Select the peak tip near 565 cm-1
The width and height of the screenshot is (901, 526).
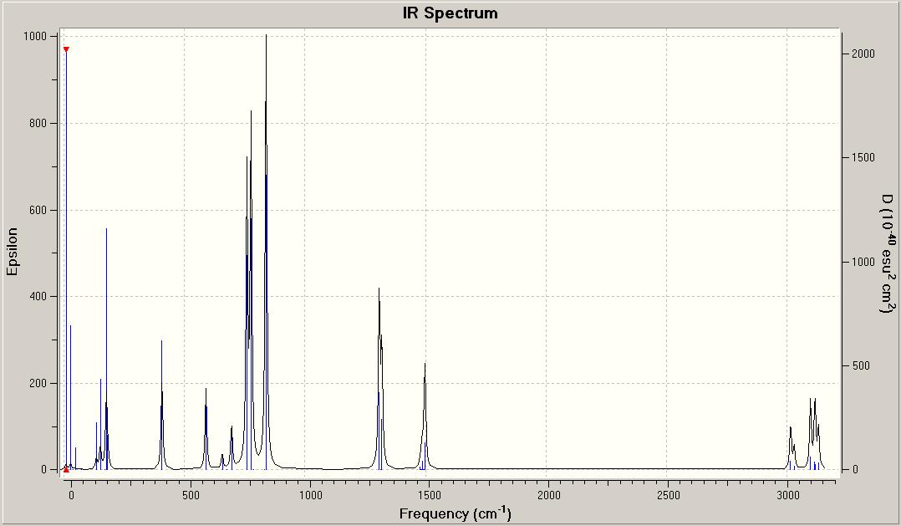pos(206,389)
